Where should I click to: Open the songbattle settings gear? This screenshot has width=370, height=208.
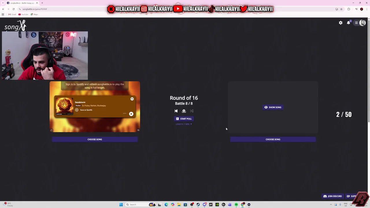pos(341,23)
